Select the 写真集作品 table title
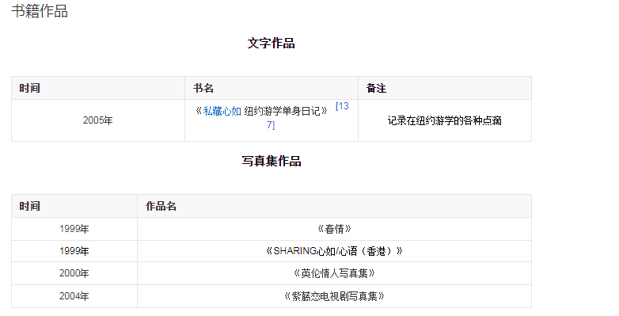This screenshot has width=619, height=316. pos(272,161)
